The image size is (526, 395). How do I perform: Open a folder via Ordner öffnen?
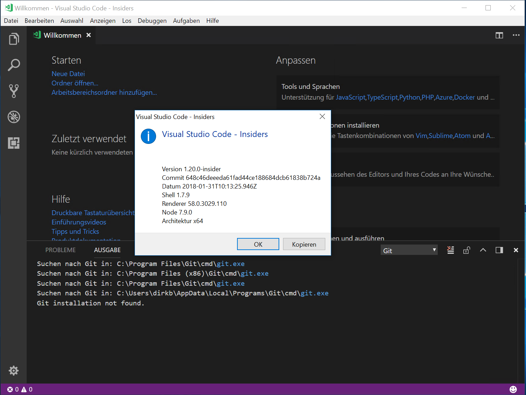pyautogui.click(x=75, y=83)
